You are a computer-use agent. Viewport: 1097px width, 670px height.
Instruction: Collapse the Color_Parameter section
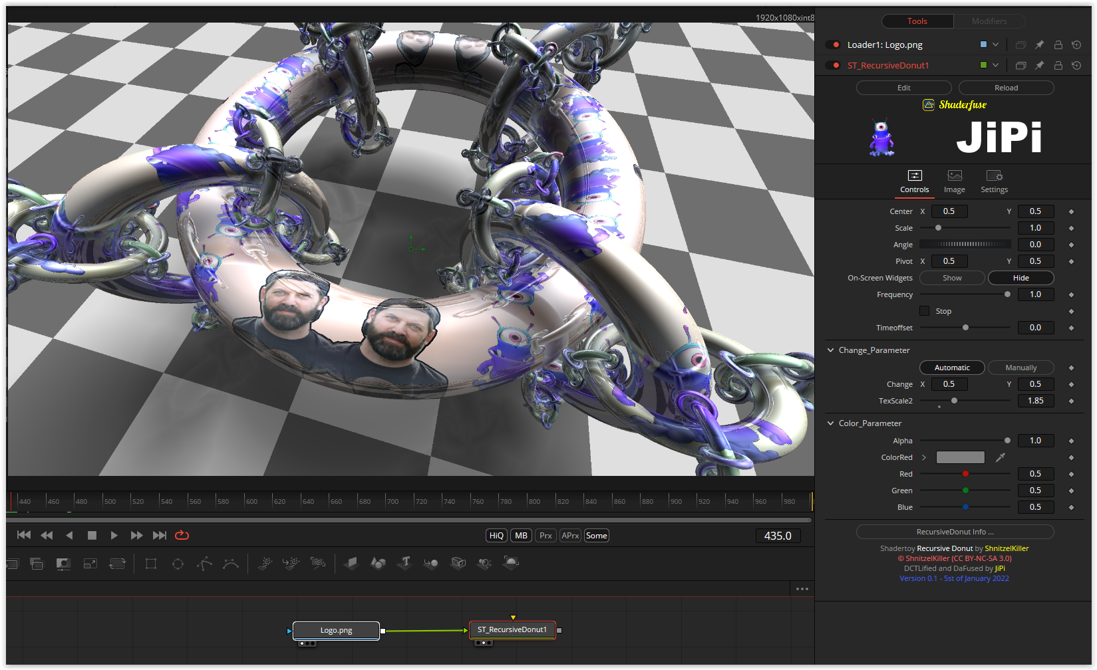pyautogui.click(x=830, y=423)
